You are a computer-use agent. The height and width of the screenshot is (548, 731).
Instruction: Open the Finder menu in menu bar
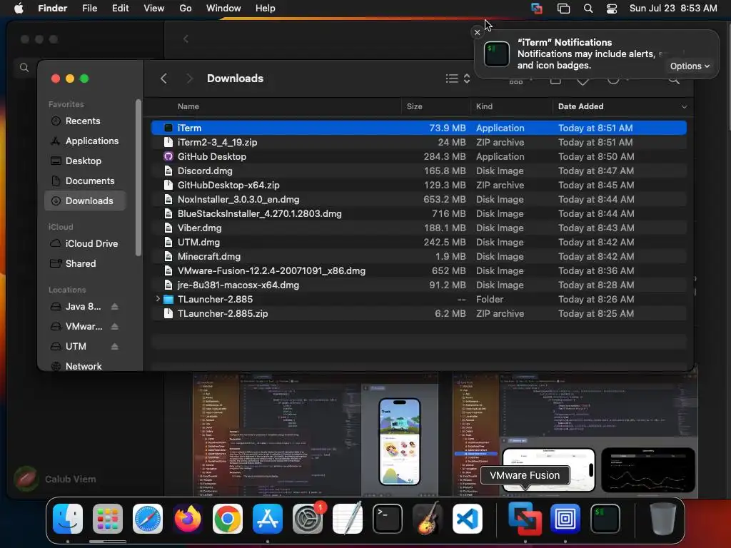click(x=52, y=9)
